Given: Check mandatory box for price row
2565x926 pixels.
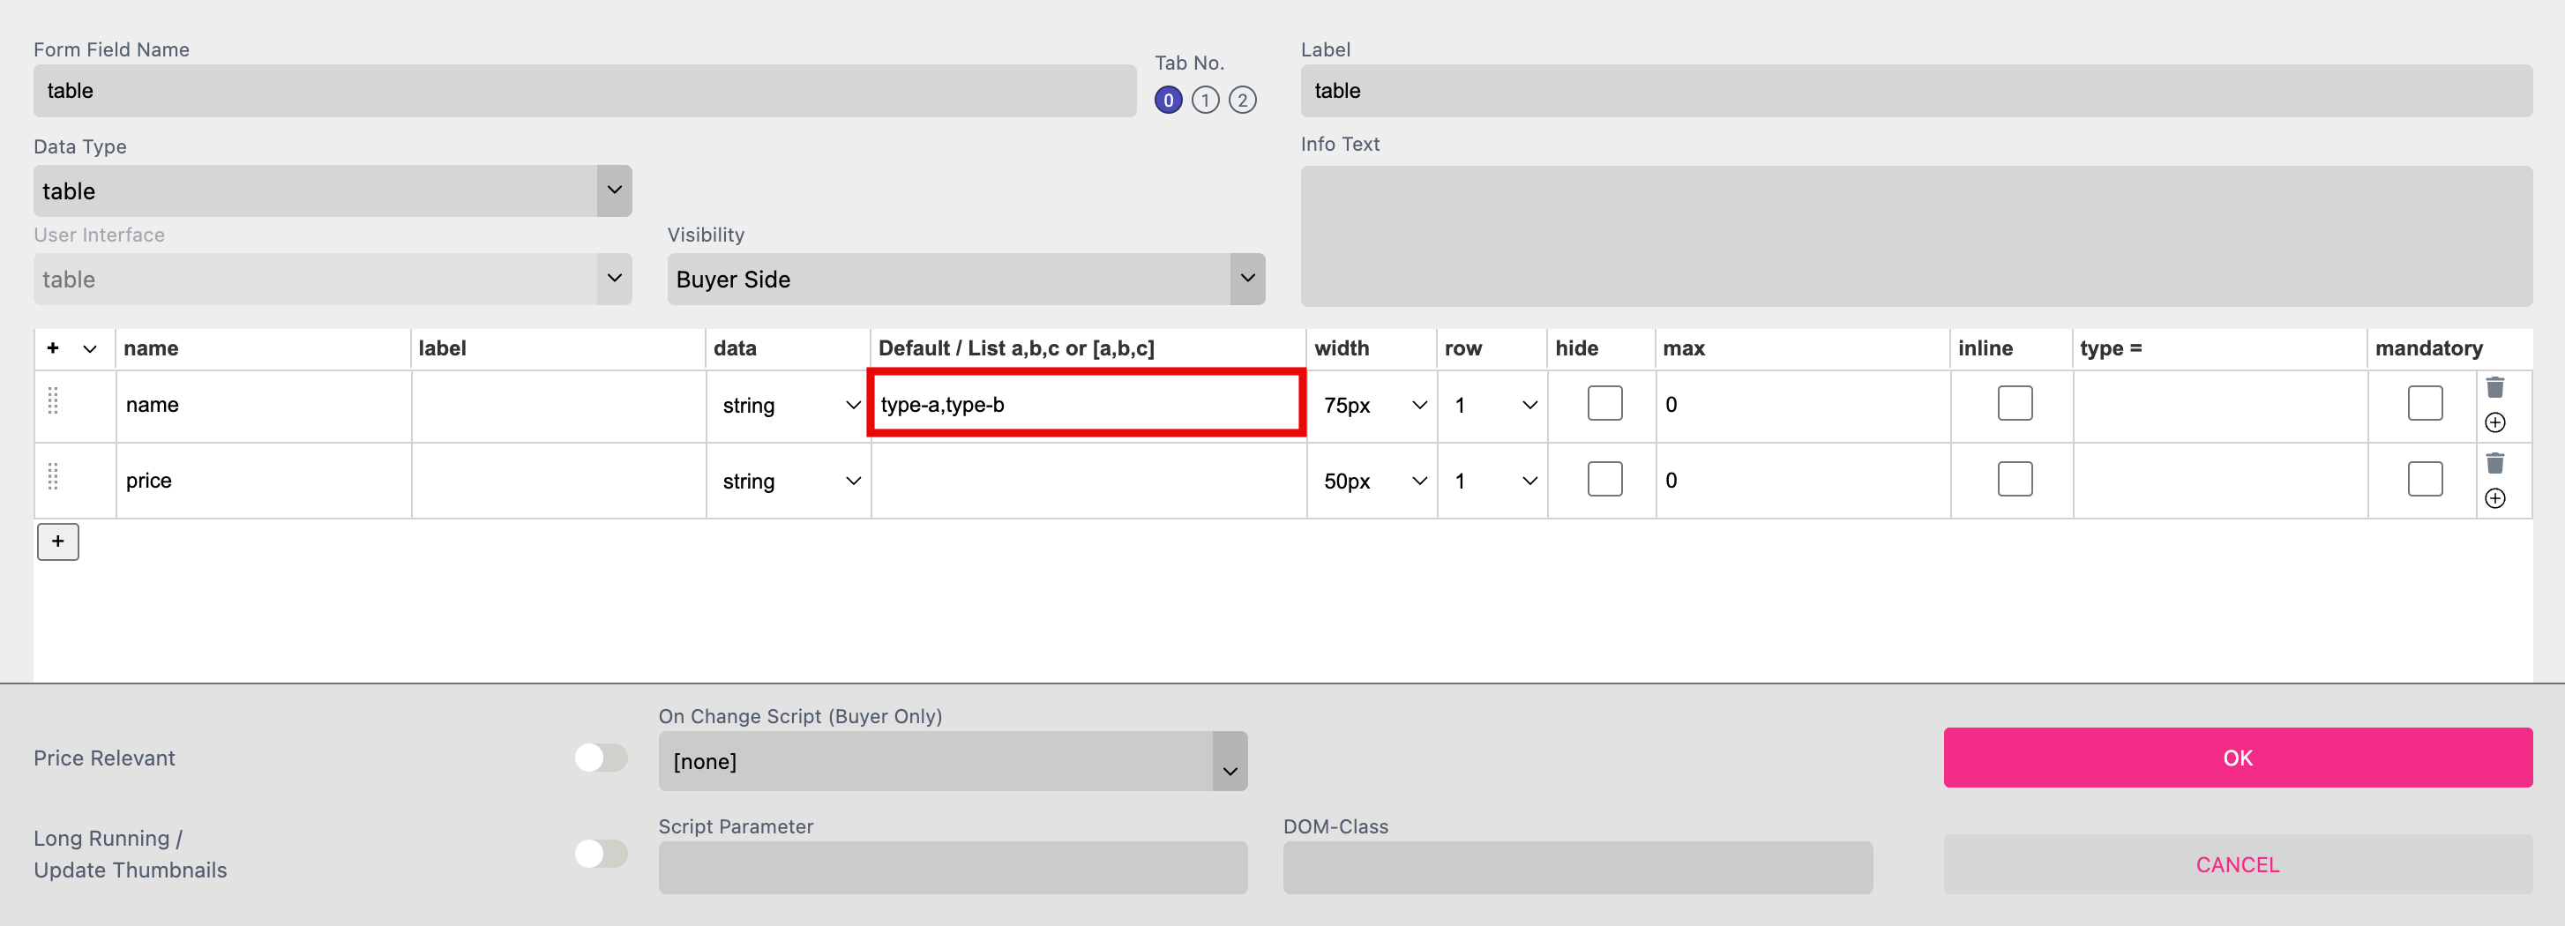Looking at the screenshot, I should (2425, 479).
